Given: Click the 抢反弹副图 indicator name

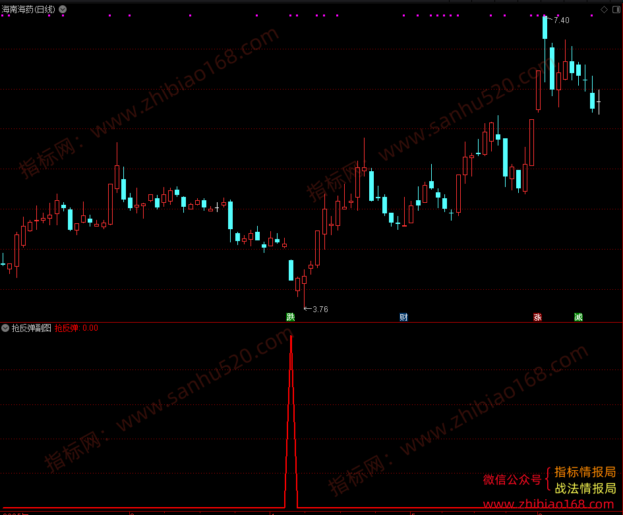Looking at the screenshot, I should click(x=32, y=328).
